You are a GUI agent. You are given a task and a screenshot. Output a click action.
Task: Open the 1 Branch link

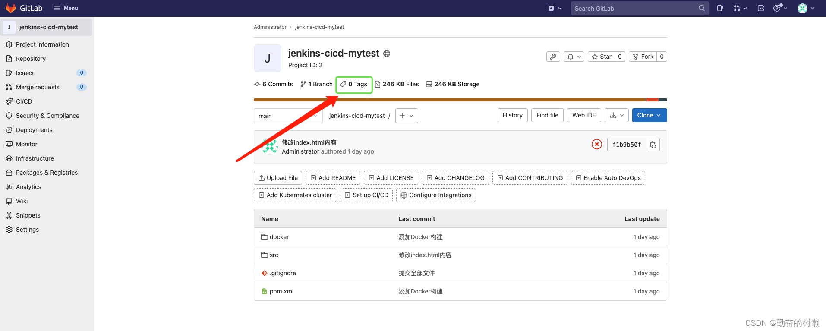click(x=316, y=84)
